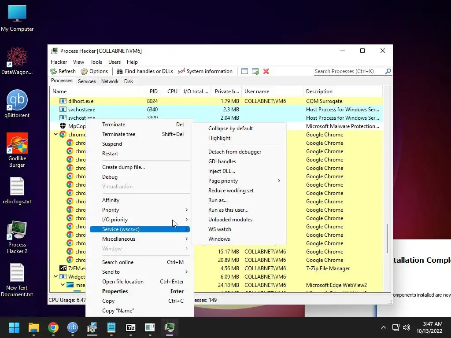Show hidden tray icons chevron

click(x=384, y=327)
